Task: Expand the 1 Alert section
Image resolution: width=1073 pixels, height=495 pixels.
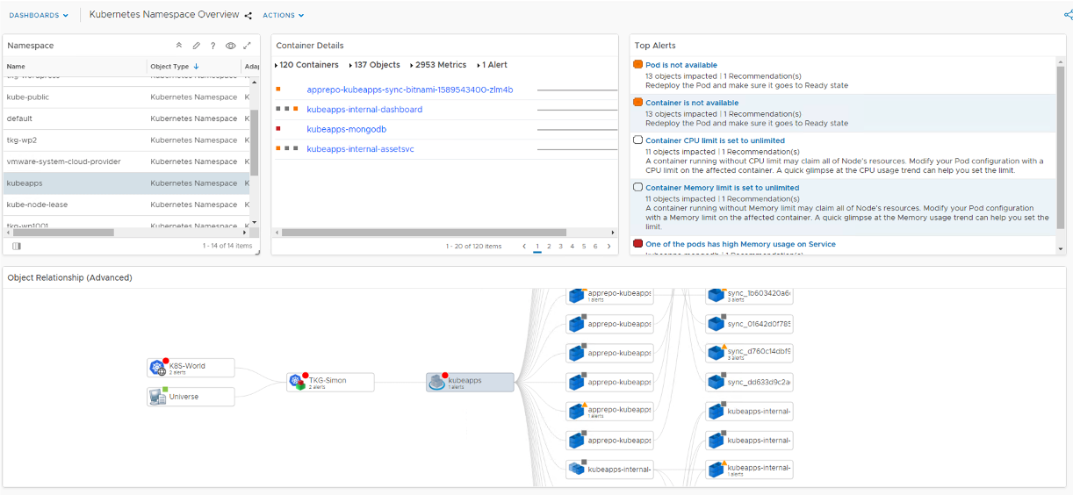Action: (x=492, y=65)
